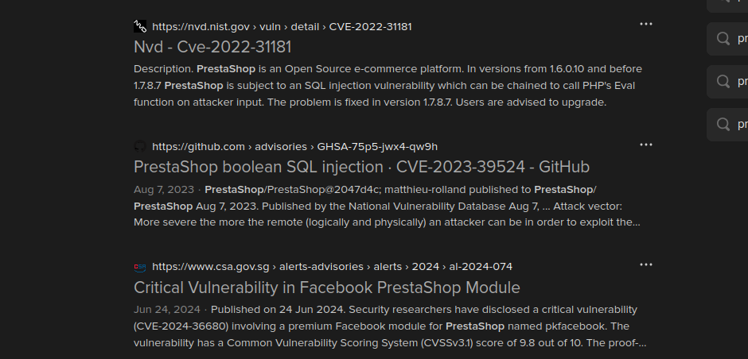748x359 pixels.
Task: Open 'Critical Vulnerability in Facebook PrestaShop Module' result
Action: coord(327,288)
